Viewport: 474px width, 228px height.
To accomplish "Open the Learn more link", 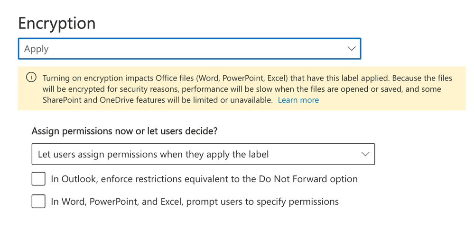I will point(298,100).
